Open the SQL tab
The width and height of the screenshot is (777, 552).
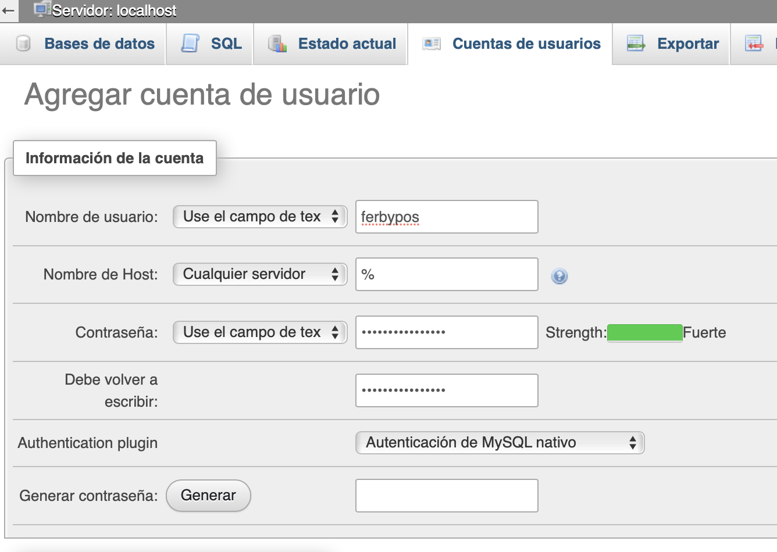pyautogui.click(x=226, y=44)
